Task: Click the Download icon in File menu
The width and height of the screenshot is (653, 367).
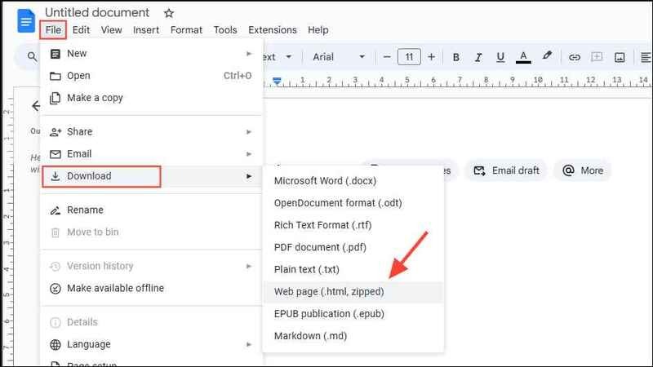Action: (55, 176)
